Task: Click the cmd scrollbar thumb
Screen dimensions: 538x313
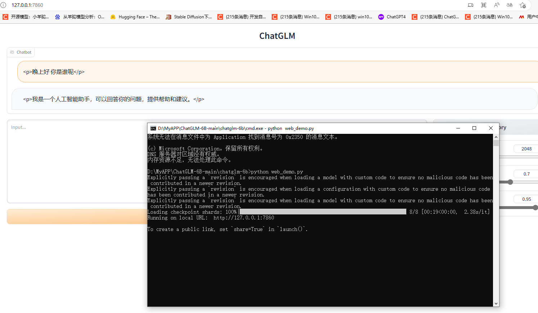Action: tap(496, 143)
